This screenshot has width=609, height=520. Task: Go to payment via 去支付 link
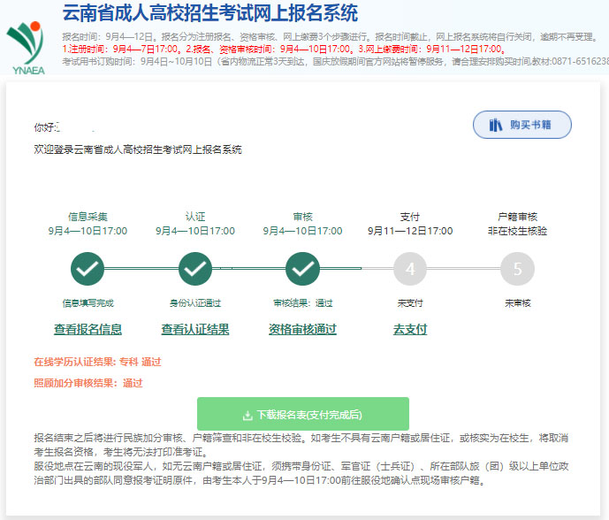[x=410, y=330]
